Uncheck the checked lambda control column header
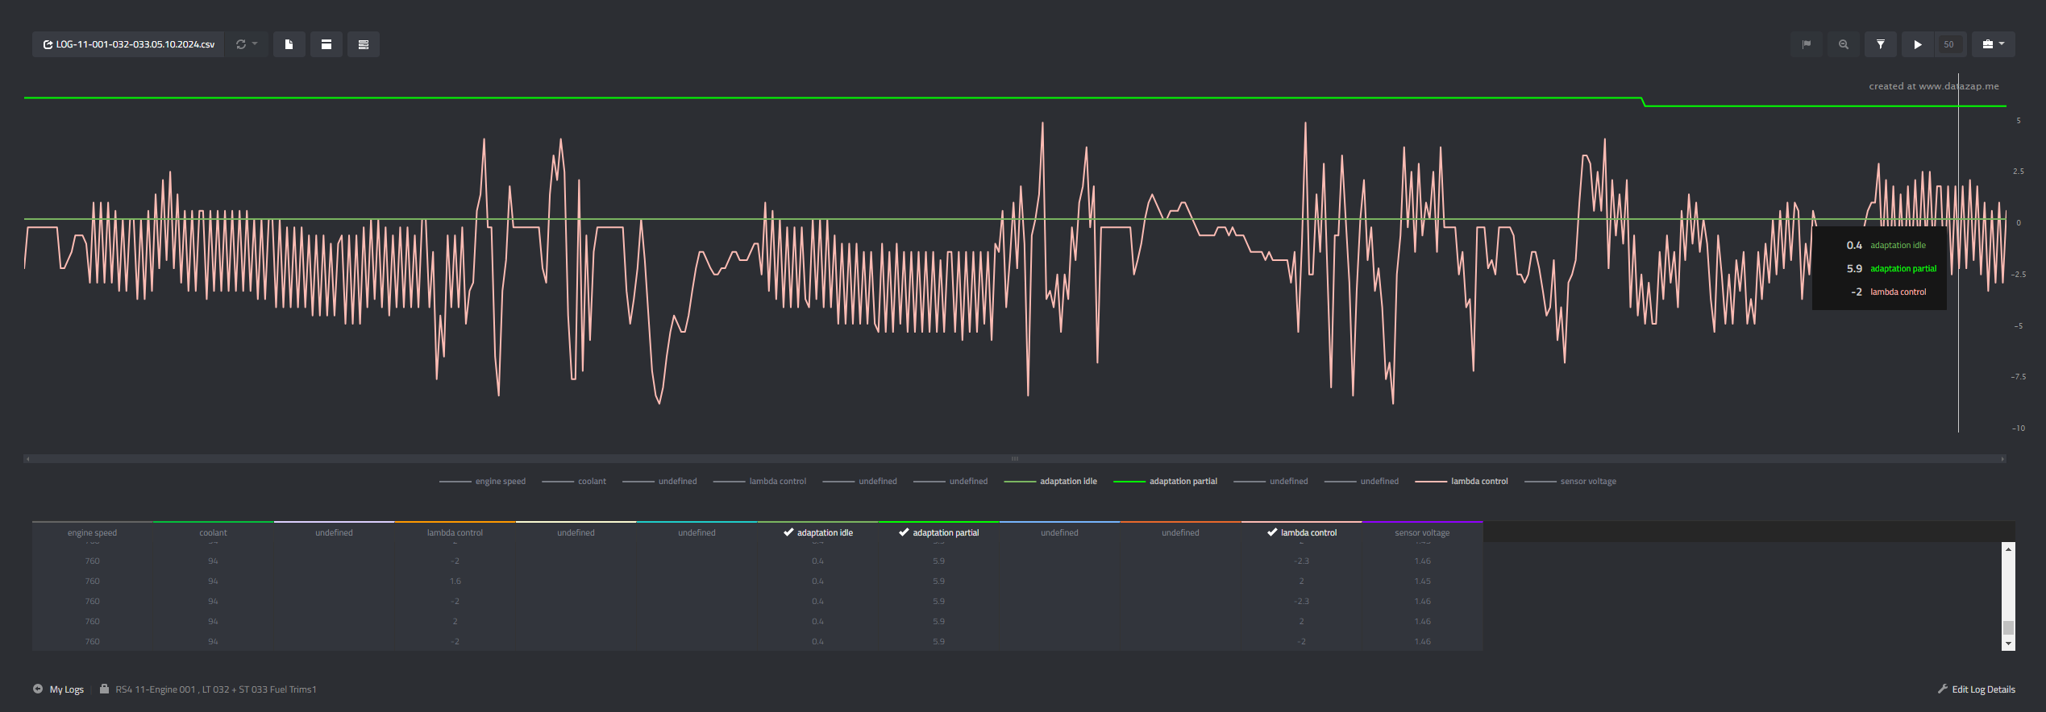This screenshot has height=712, width=2046. [x=1301, y=532]
